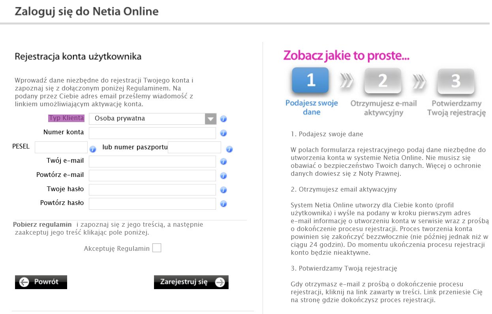Click the info icon next to Twój e-mail
Image resolution: width=492 pixels, height=314 pixels.
point(223,162)
